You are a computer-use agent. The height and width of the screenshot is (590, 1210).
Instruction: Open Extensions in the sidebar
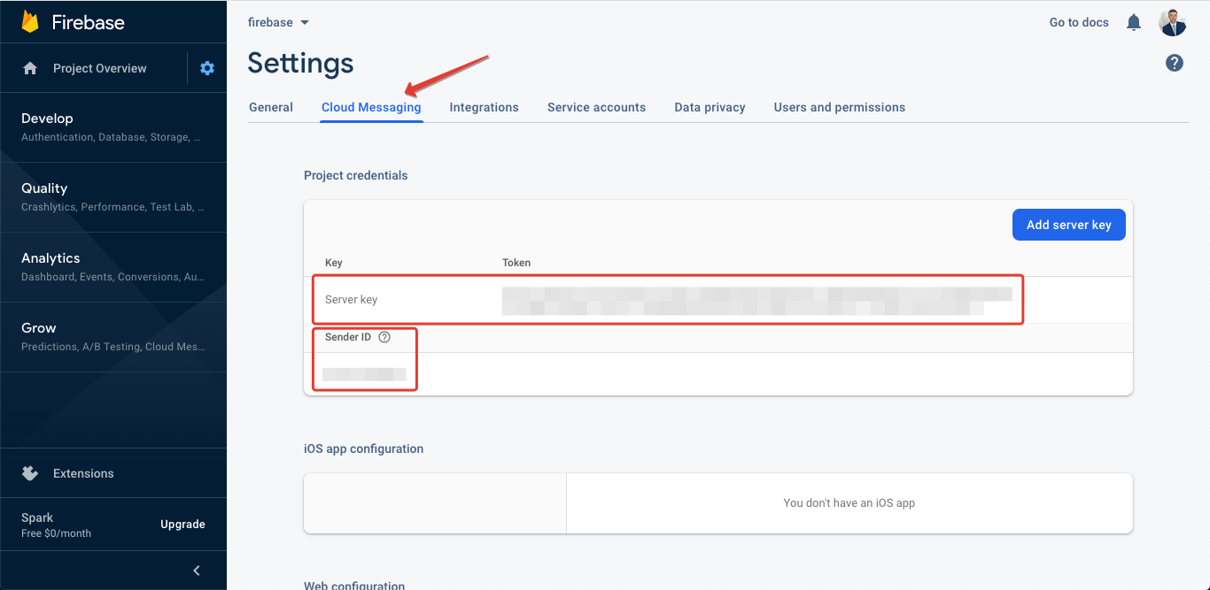(83, 473)
